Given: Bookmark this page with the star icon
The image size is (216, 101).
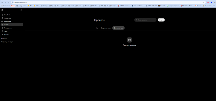Looking at the screenshot, I should [x=203, y=2].
